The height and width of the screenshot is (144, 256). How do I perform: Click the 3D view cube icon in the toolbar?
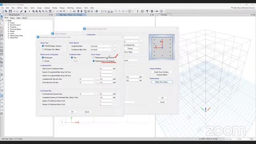coord(97,11)
